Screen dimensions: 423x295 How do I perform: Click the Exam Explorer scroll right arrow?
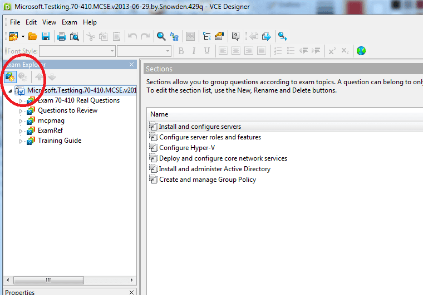132,280
